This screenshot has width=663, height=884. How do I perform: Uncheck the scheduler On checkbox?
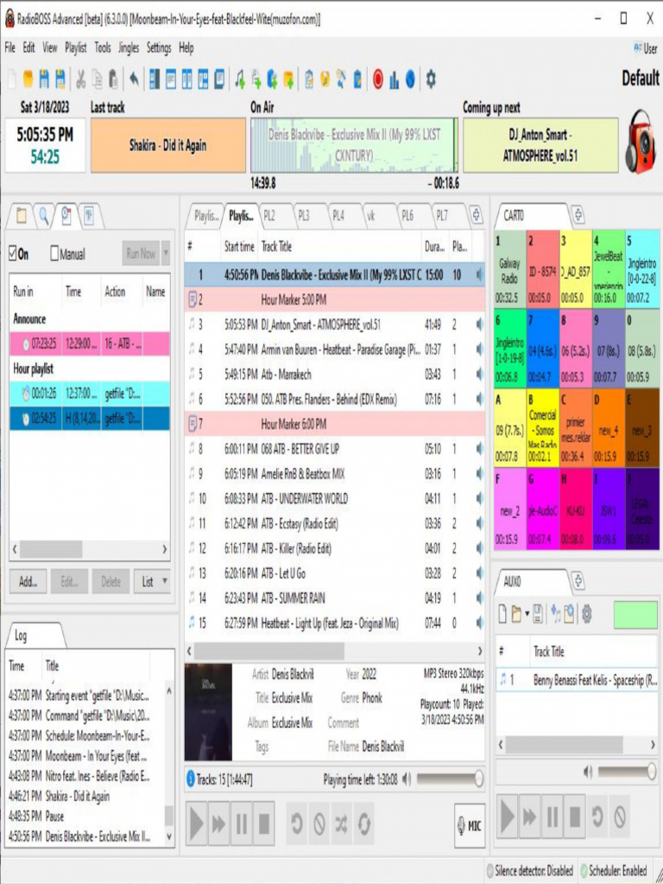[x=14, y=255]
